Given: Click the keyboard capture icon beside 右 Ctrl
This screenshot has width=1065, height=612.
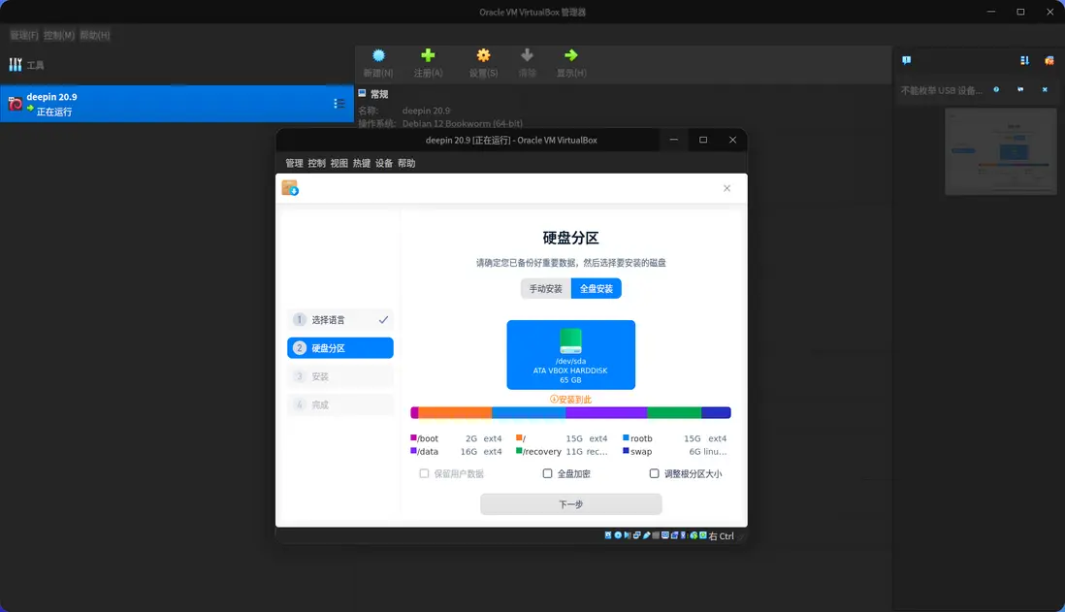Looking at the screenshot, I should [x=703, y=535].
